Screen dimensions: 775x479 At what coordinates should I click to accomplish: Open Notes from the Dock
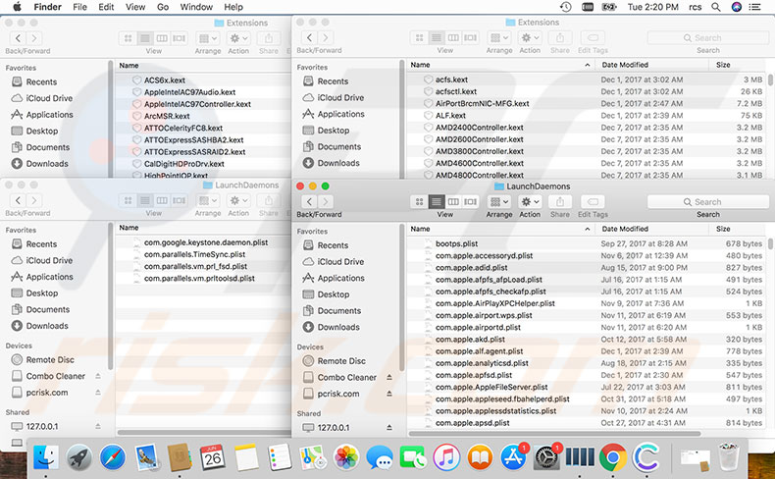pyautogui.click(x=246, y=457)
